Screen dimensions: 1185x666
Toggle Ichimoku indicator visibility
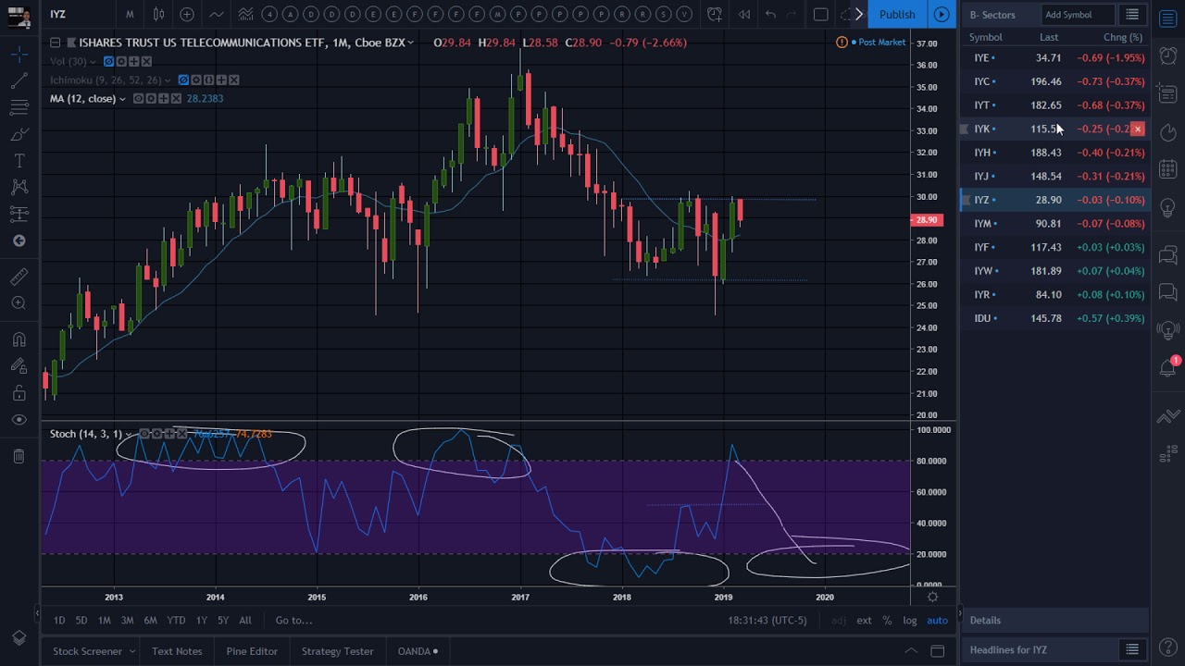tap(183, 80)
